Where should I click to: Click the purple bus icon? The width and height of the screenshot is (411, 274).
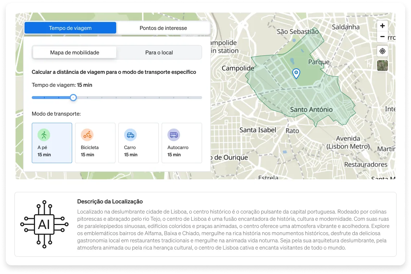click(174, 135)
